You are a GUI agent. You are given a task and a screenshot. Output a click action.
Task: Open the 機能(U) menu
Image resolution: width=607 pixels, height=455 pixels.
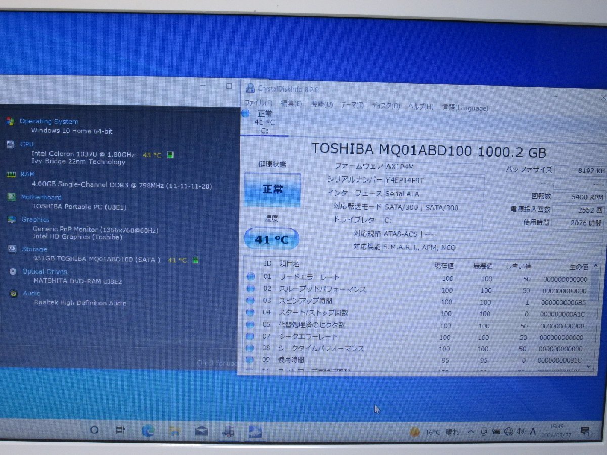click(x=322, y=104)
